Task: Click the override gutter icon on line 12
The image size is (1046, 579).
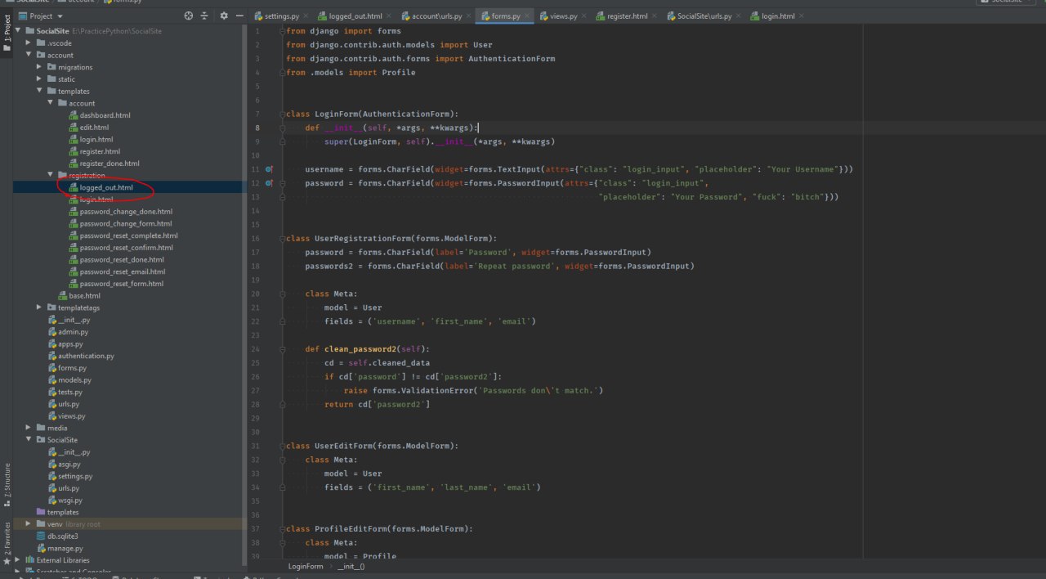Action: click(269, 183)
